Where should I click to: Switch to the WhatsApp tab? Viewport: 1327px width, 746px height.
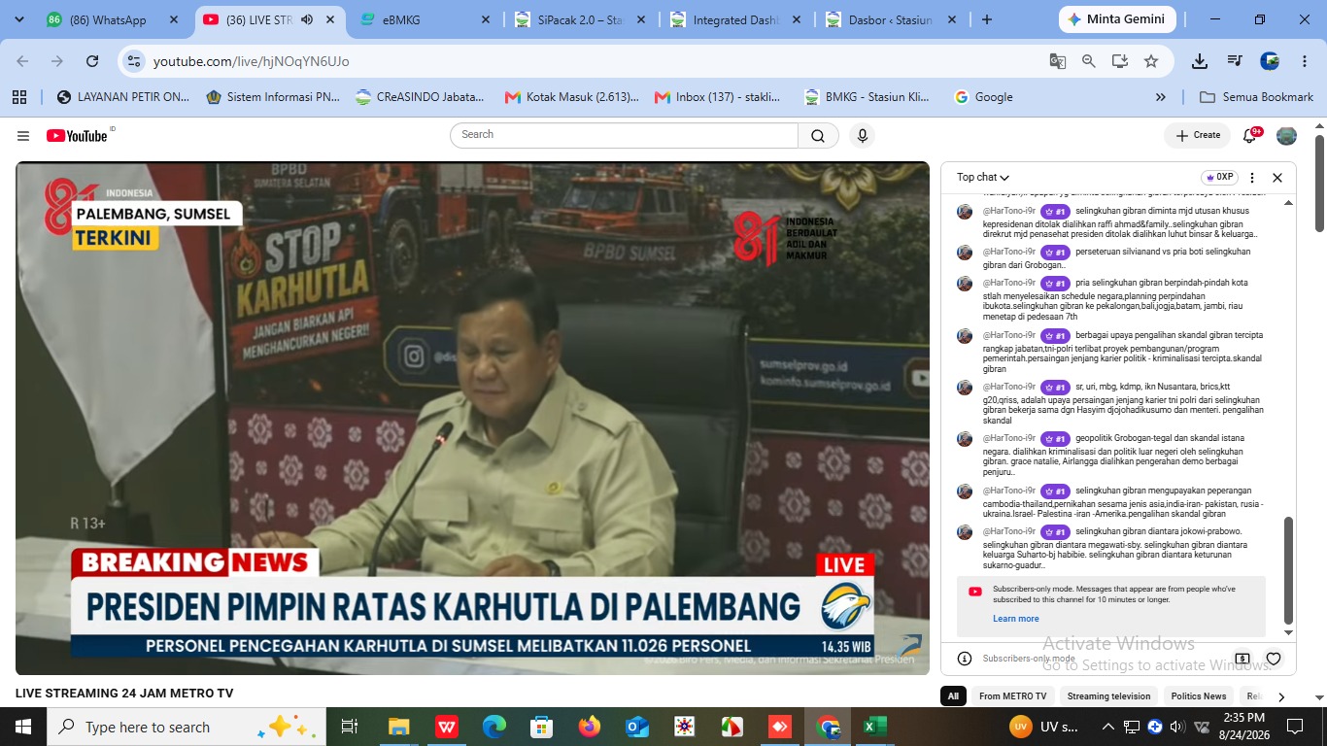click(x=107, y=19)
